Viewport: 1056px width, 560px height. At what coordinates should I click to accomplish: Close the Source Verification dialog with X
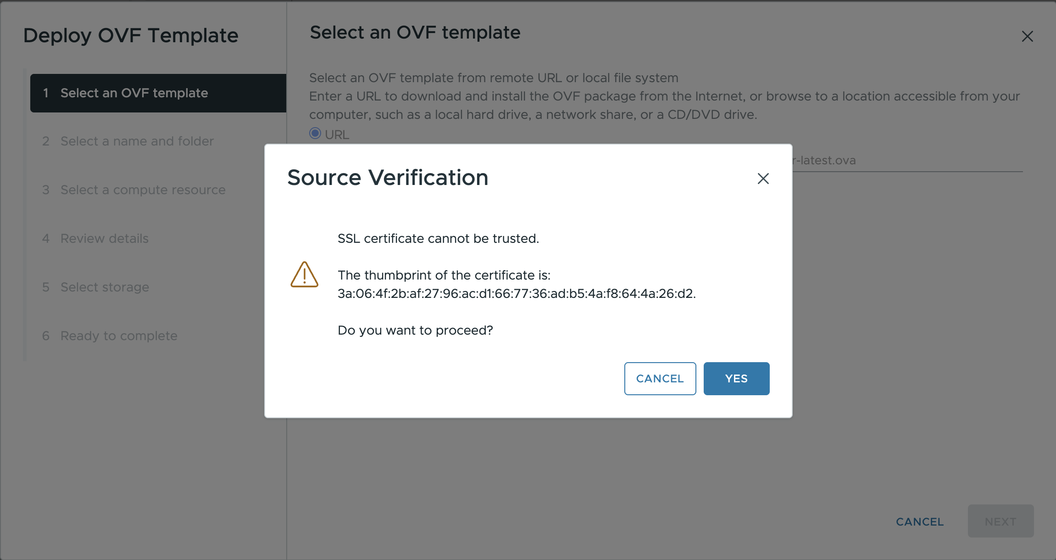pos(763,179)
